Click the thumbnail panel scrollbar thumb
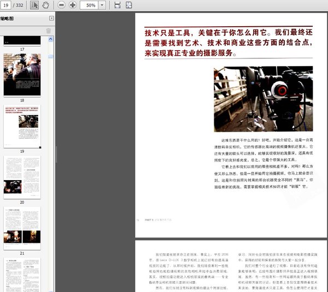The height and width of the screenshot is (292, 328). tap(50, 56)
